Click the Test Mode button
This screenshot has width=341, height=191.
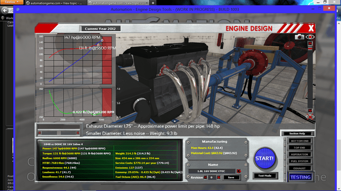(x=265, y=176)
